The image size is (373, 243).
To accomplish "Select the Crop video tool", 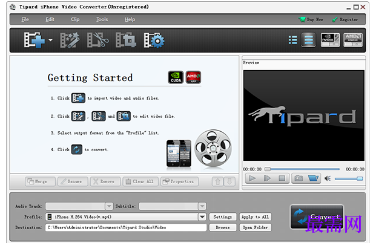I will point(126,40).
